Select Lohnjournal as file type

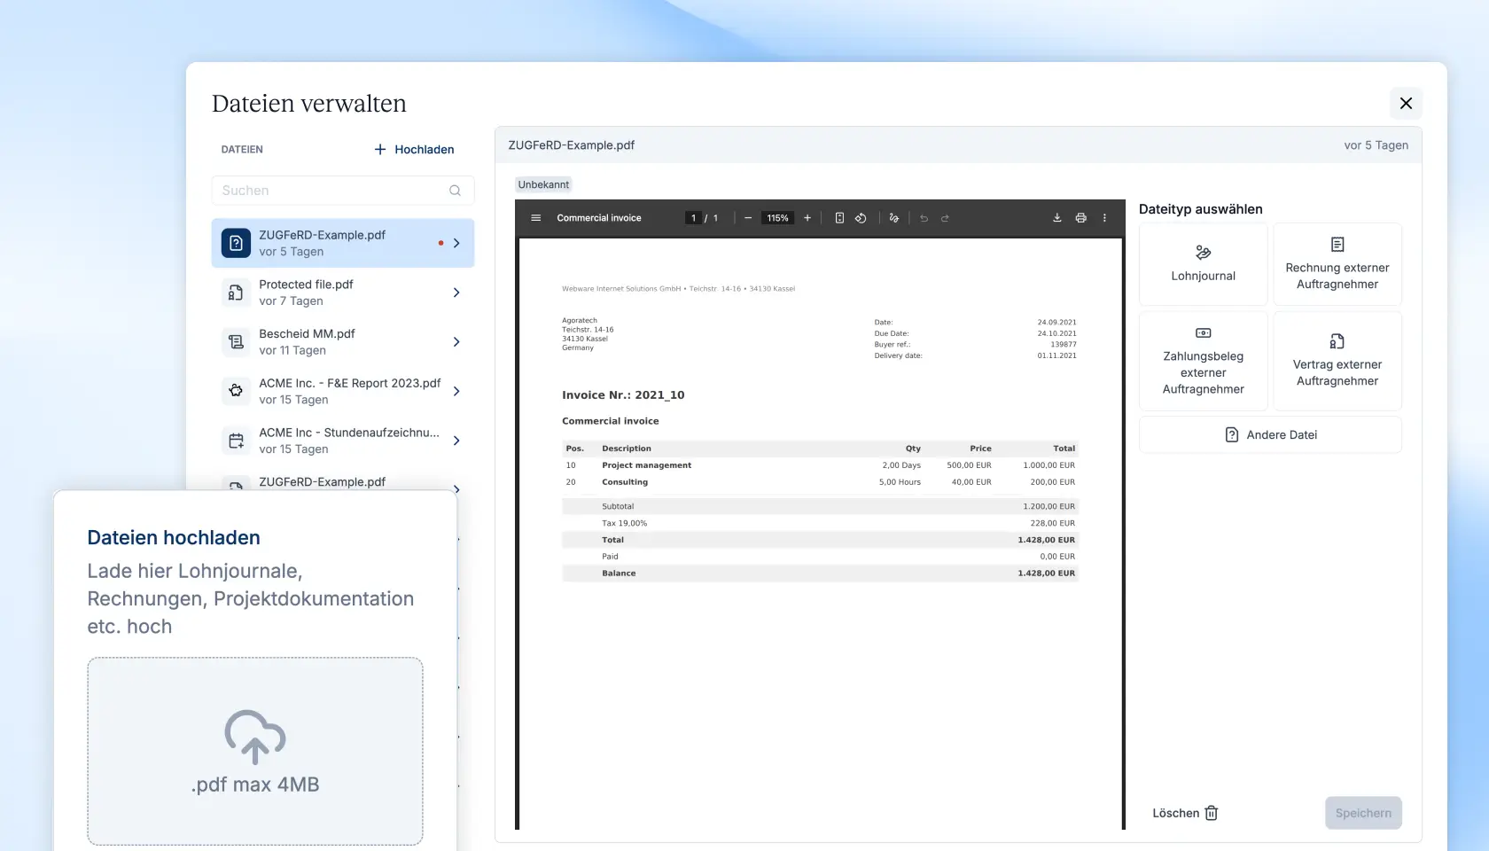(x=1203, y=264)
